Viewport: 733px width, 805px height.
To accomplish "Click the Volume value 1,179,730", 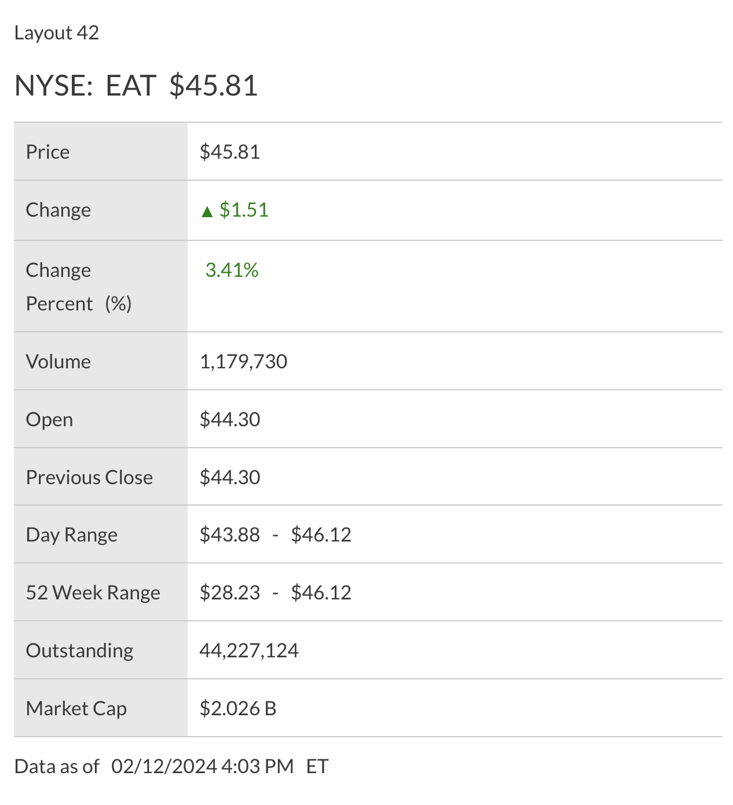I will [243, 361].
